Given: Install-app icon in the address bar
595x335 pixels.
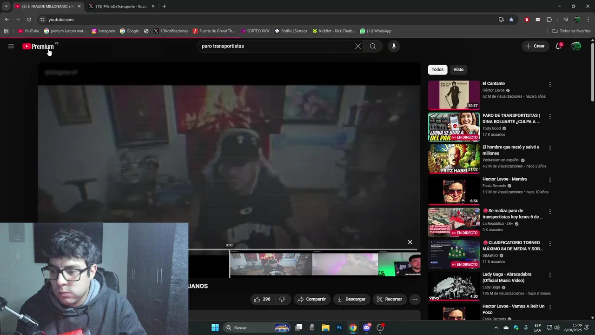Looking at the screenshot, I should (501, 20).
